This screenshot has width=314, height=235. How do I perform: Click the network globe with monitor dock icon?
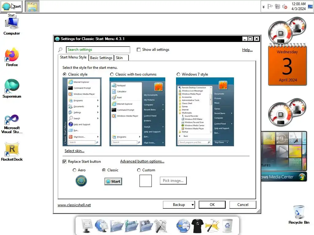[x=101, y=226]
